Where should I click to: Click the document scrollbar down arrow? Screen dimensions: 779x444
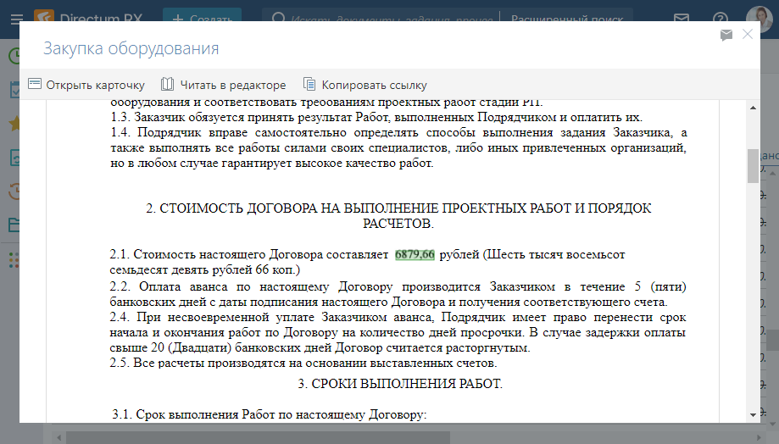752,413
